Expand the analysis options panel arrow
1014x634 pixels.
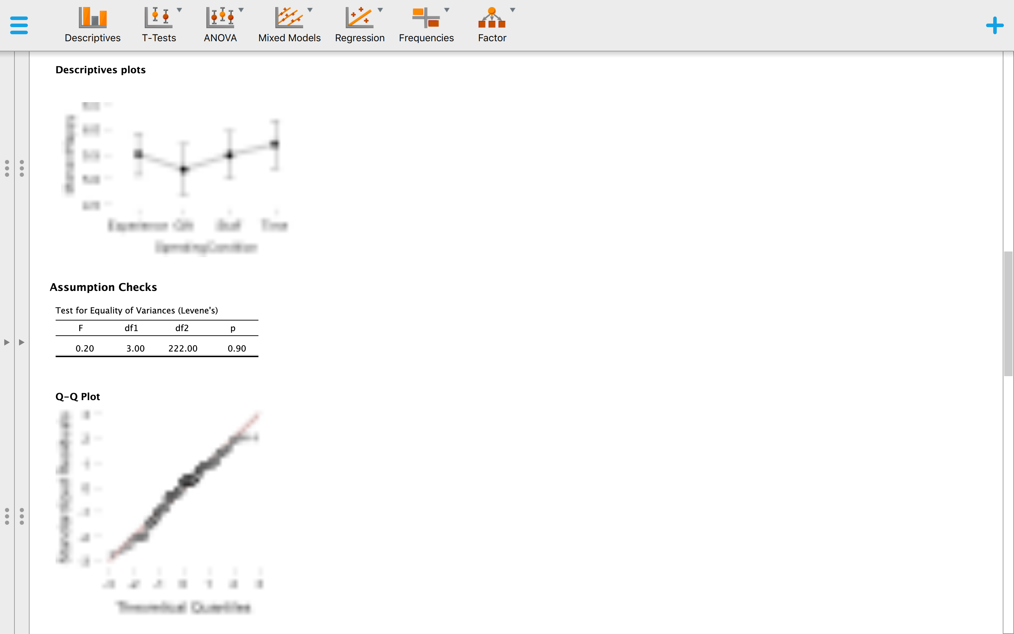pos(21,342)
